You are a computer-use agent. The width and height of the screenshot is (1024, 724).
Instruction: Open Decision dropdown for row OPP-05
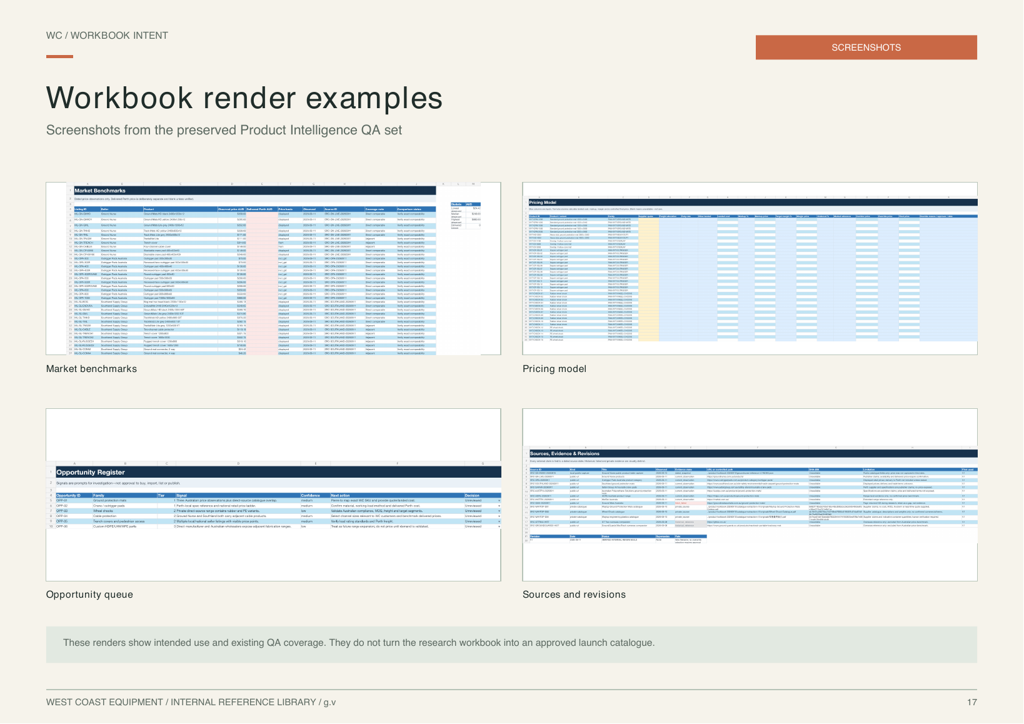pos(499,521)
